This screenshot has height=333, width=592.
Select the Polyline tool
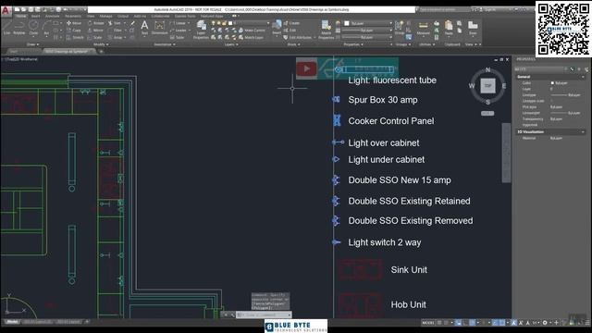(18, 27)
